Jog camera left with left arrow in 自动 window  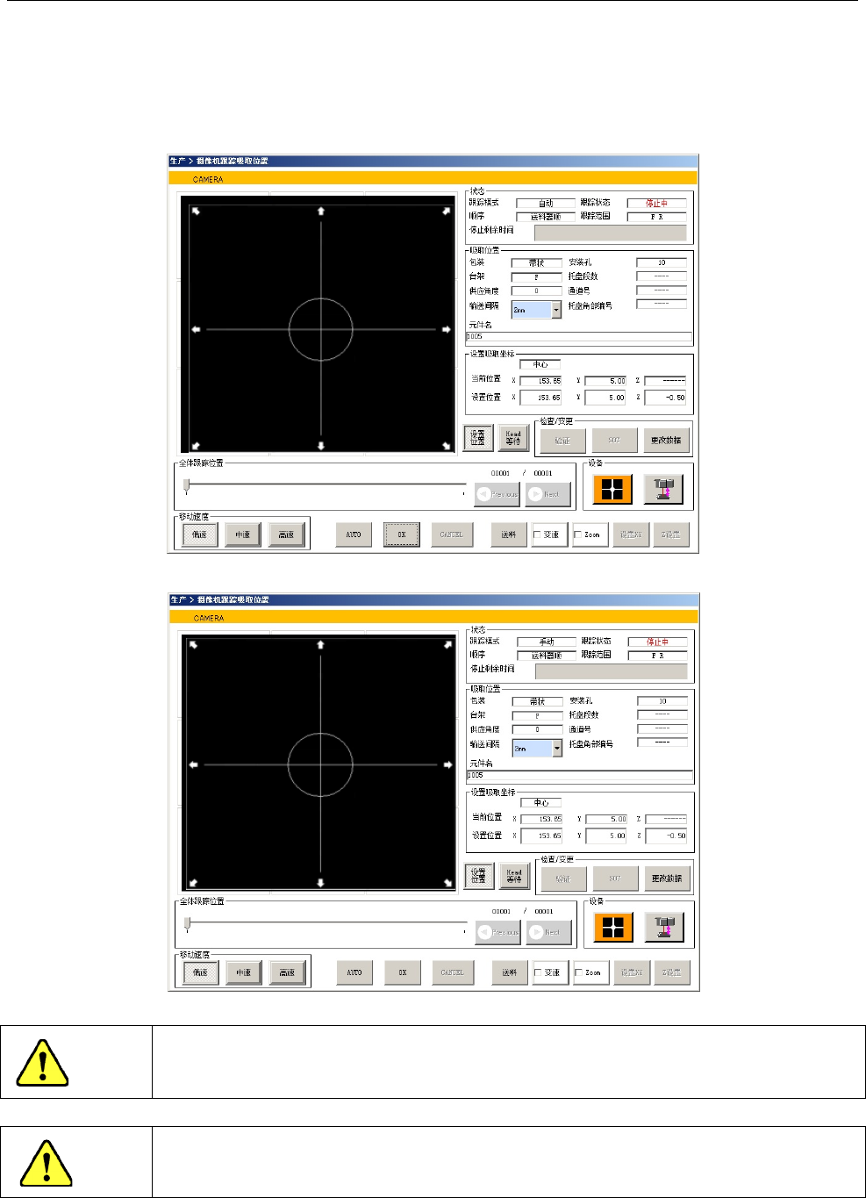[196, 329]
